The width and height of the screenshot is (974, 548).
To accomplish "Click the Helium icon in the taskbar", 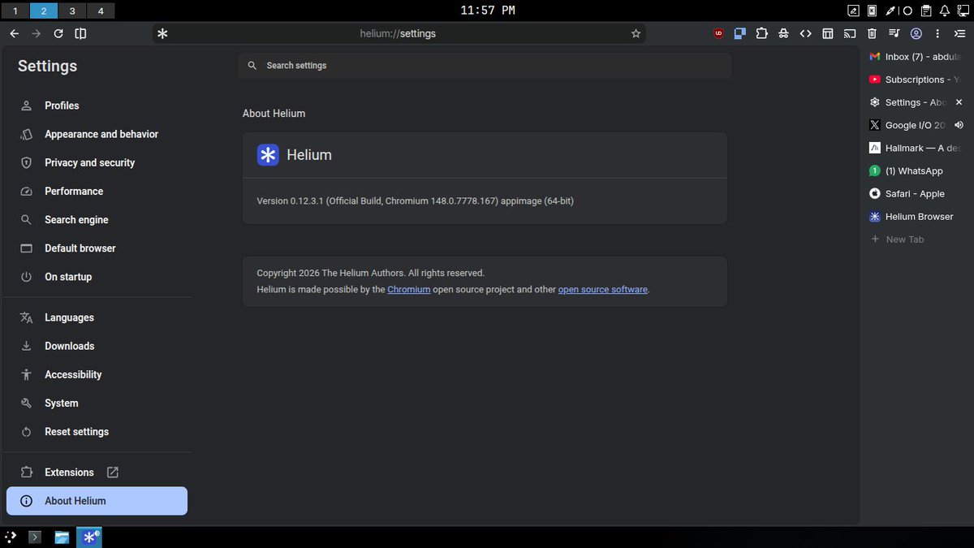I will pyautogui.click(x=89, y=537).
